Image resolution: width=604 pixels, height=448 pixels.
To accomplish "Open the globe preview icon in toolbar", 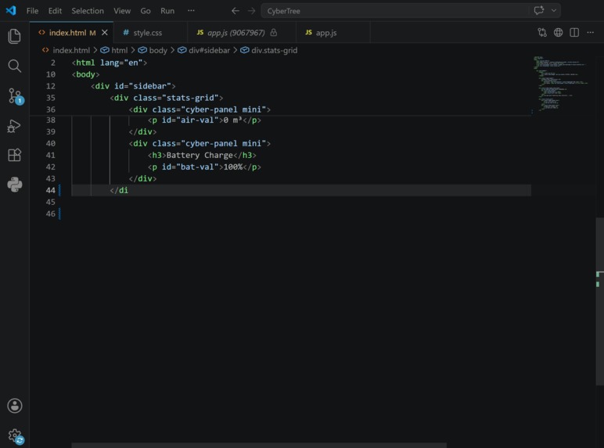I will tap(558, 32).
